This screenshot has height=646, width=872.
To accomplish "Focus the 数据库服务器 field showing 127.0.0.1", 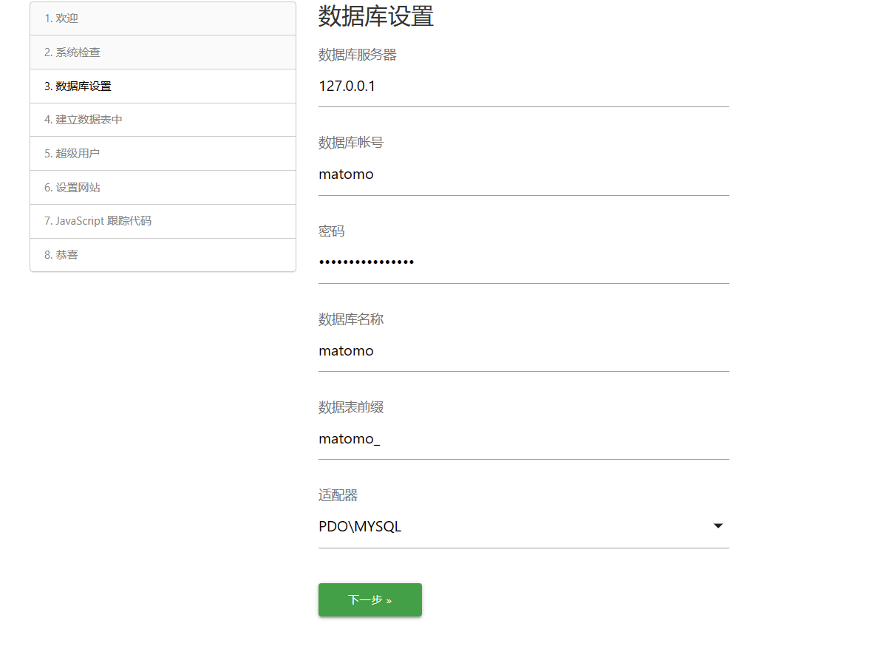I will 523,87.
